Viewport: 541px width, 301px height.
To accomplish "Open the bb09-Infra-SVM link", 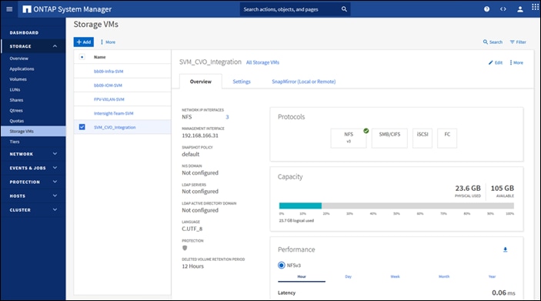I will [109, 72].
